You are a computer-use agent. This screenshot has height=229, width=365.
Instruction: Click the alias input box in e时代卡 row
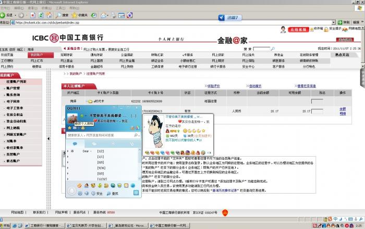pyautogui.click(x=317, y=101)
